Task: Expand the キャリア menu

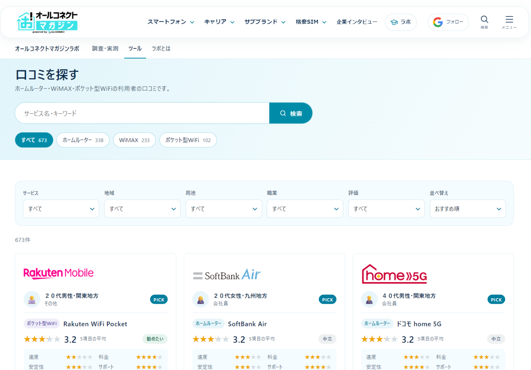Action: coord(219,22)
